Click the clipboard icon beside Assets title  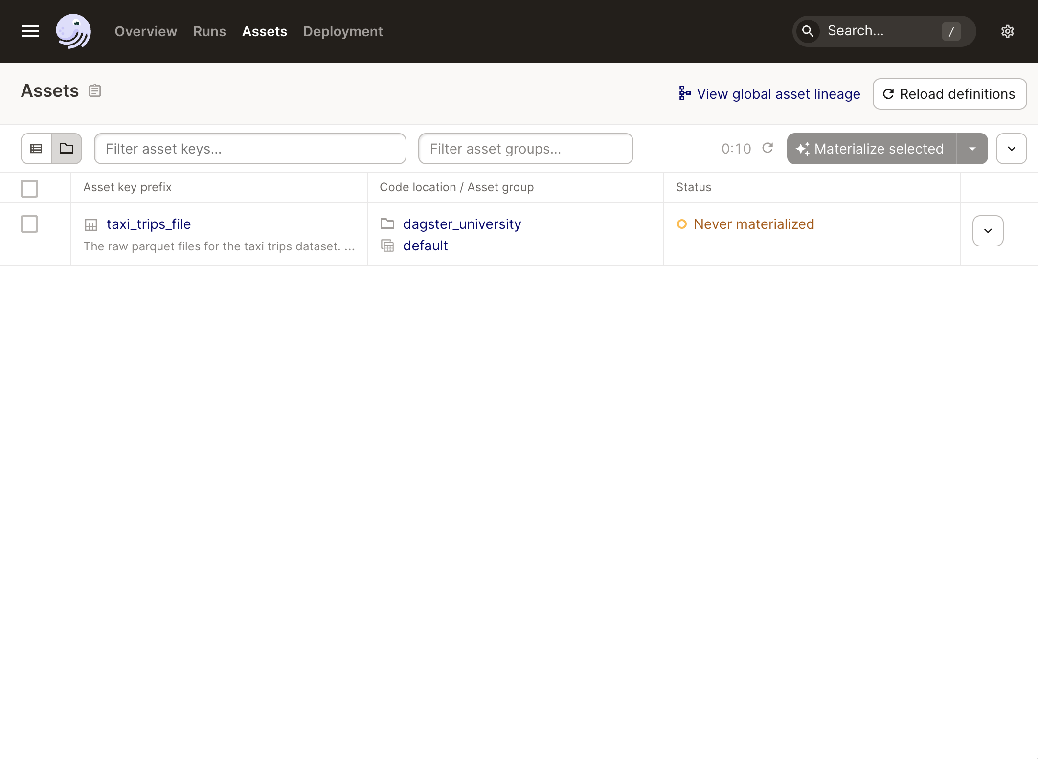pyautogui.click(x=95, y=91)
